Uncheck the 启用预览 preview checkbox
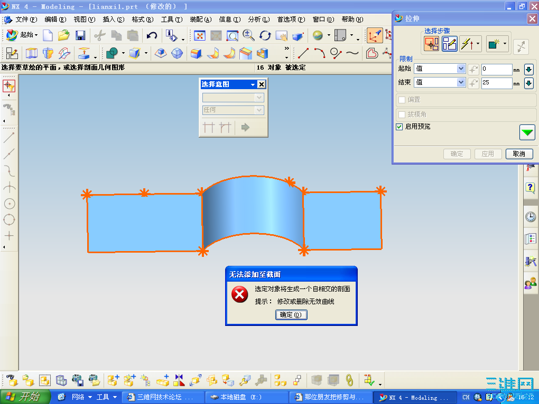539x404 pixels. click(x=399, y=127)
